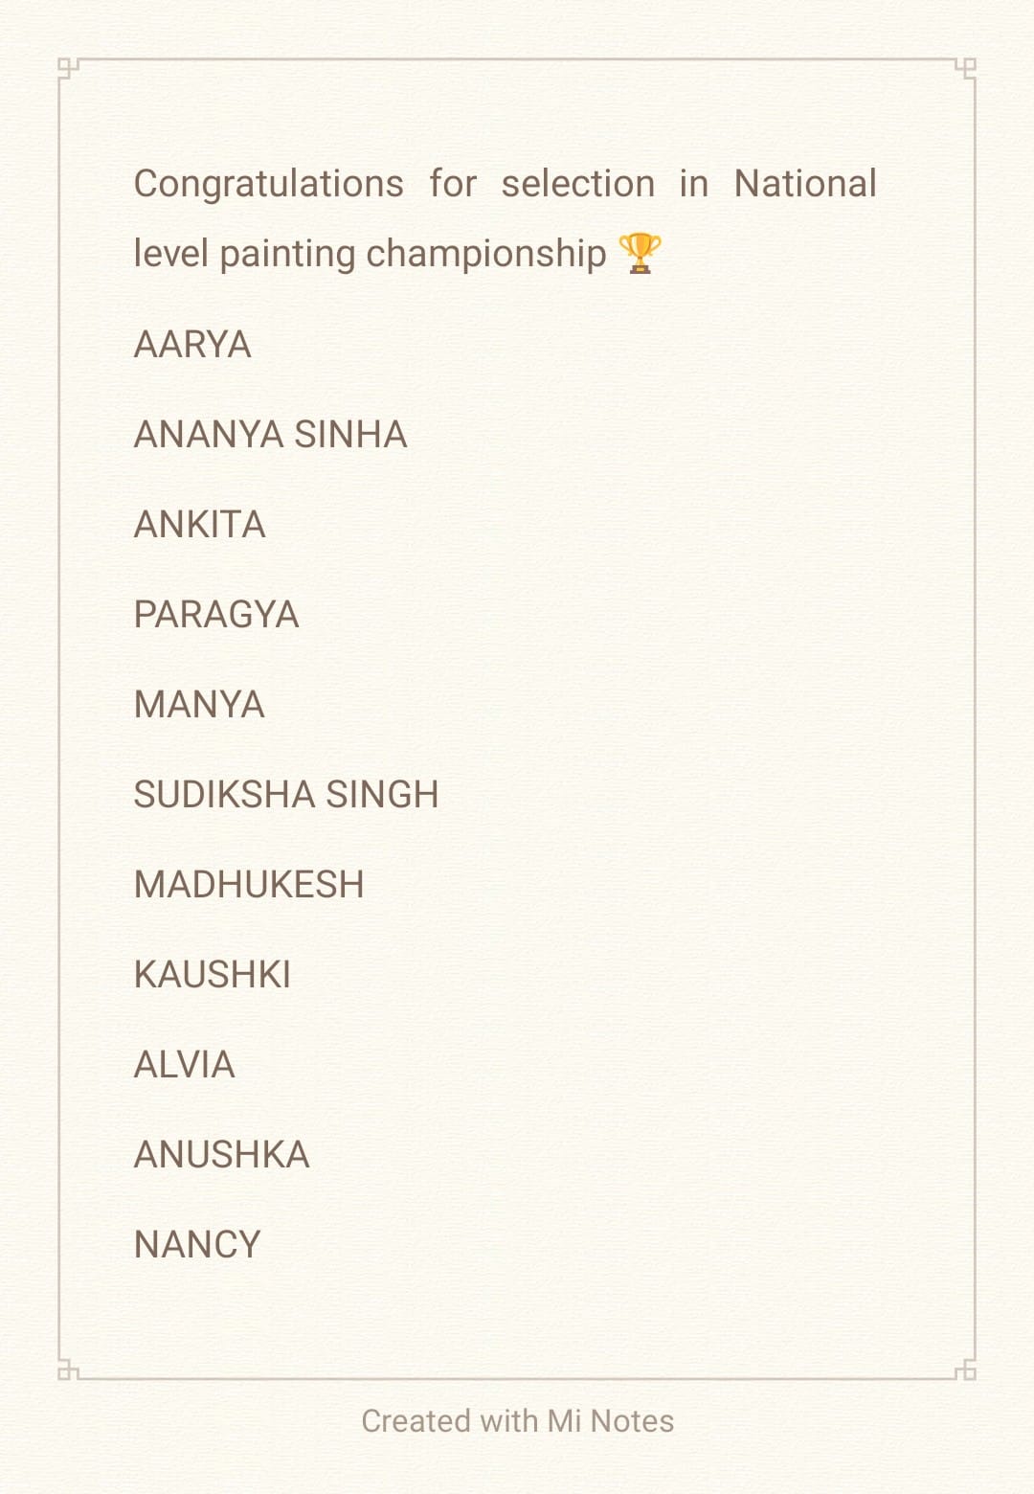This screenshot has height=1494, width=1034.
Task: Select the name ANANYA SINHA
Action: tap(271, 435)
